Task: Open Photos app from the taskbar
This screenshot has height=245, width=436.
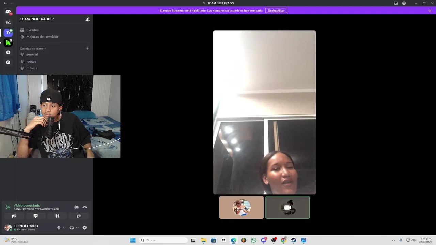Action: (x=303, y=240)
